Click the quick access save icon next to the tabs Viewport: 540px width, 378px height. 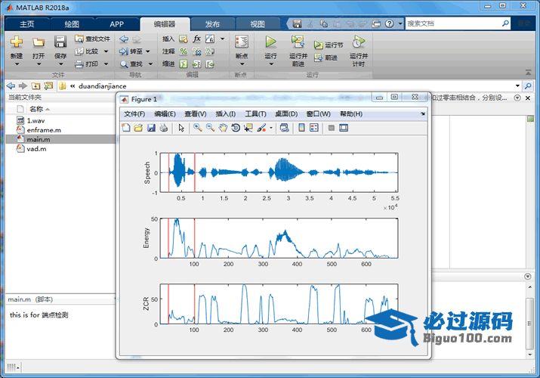tap(297, 23)
